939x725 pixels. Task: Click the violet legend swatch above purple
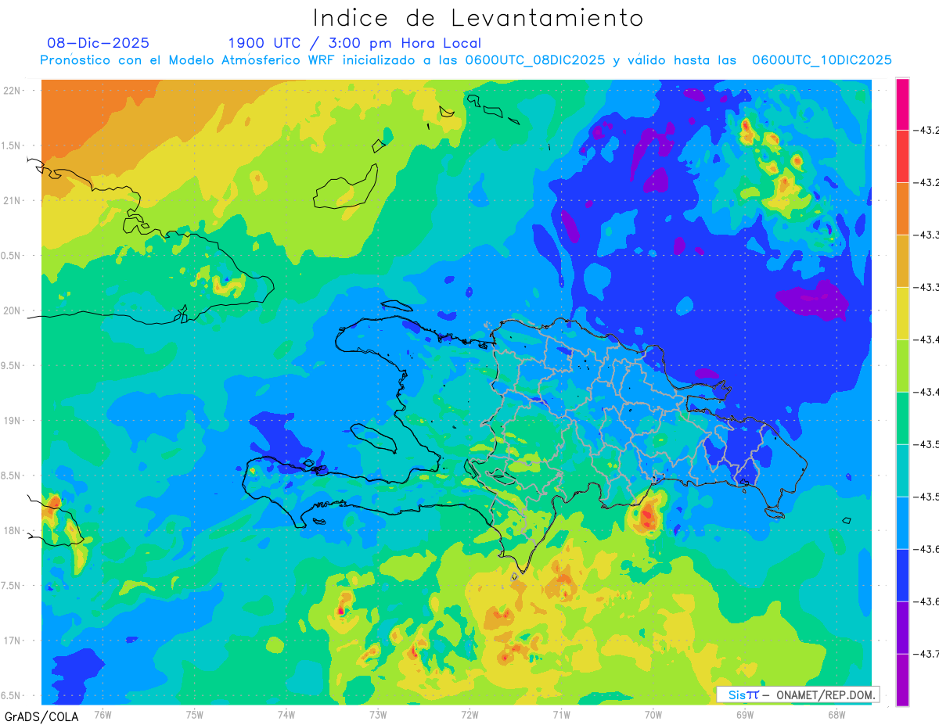[x=902, y=628]
